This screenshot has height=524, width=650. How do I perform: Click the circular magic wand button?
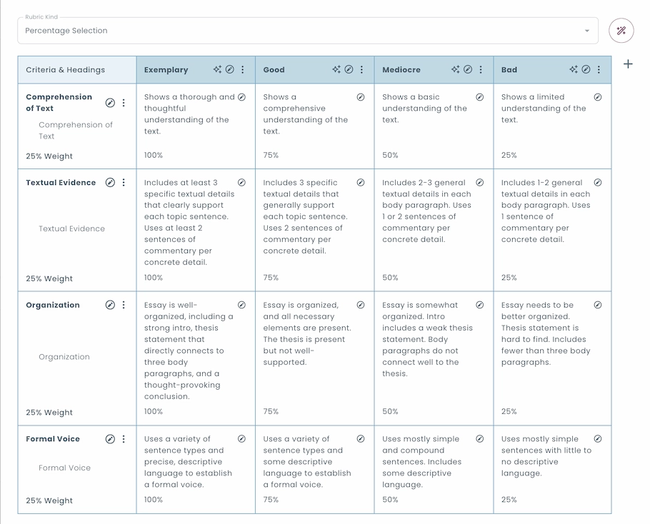point(621,31)
